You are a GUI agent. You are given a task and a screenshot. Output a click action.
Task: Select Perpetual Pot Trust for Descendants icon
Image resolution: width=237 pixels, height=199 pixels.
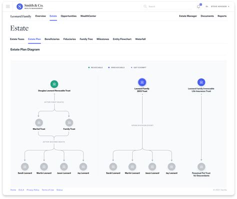tap(201, 167)
